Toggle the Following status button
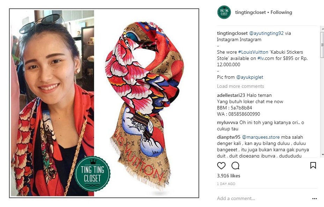This screenshot has height=207, width=324. [281, 12]
